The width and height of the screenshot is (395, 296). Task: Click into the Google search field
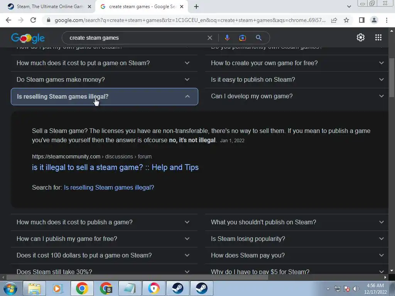pos(136,38)
